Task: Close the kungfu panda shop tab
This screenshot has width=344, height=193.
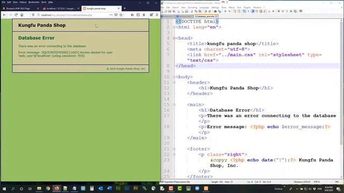Action: coord(119,9)
